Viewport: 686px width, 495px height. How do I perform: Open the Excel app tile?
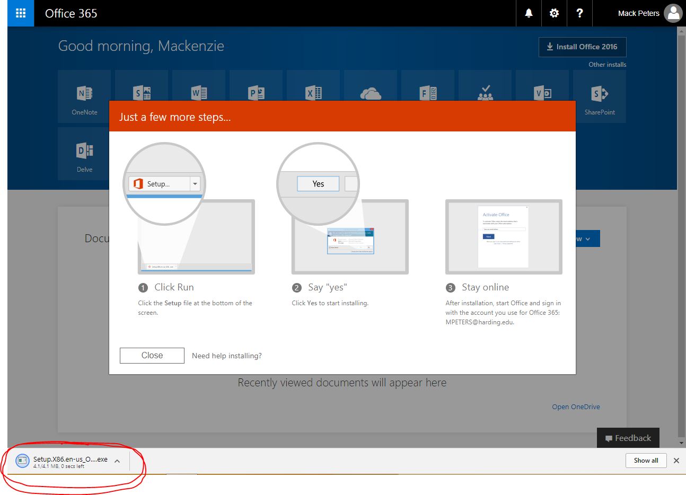pos(313,93)
